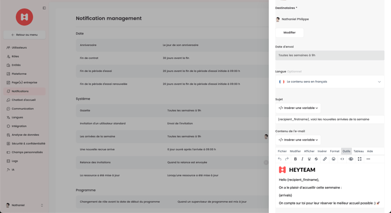
Task: Open the Outils editor menu
Action: pos(346,151)
